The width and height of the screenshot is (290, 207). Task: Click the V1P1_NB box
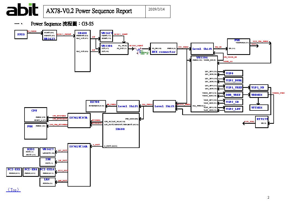pyautogui.click(x=259, y=88)
